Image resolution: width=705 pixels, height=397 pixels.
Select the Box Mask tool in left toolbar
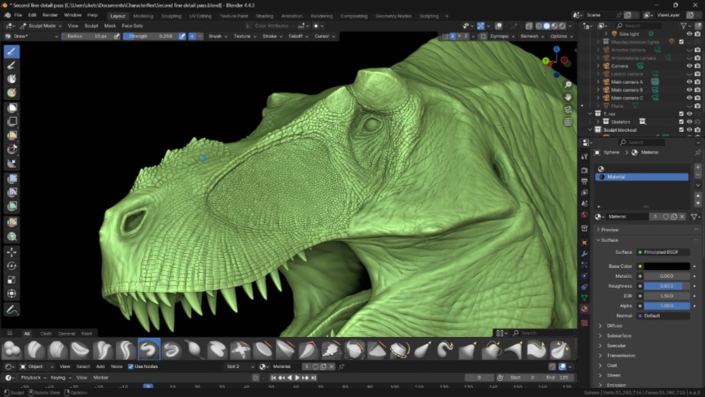pos(12,108)
